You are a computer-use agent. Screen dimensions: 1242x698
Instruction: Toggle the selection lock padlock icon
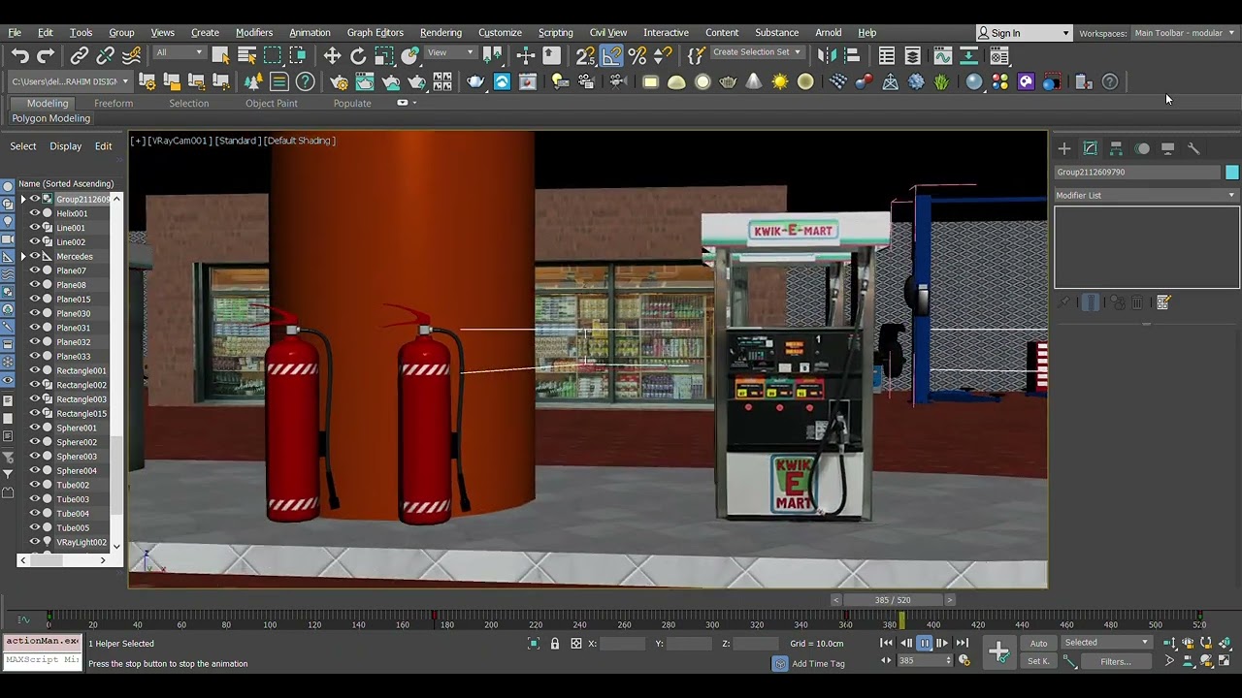point(555,644)
